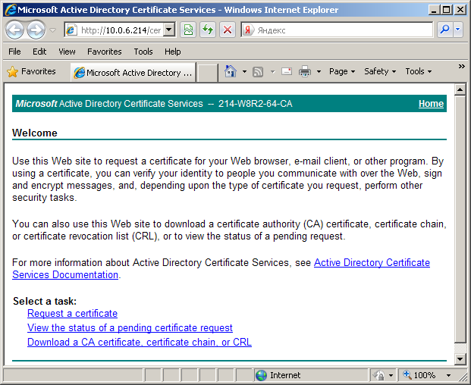This screenshot has height=385, width=471.
Task: Click the 'Select a task:' label
Action: [45, 301]
